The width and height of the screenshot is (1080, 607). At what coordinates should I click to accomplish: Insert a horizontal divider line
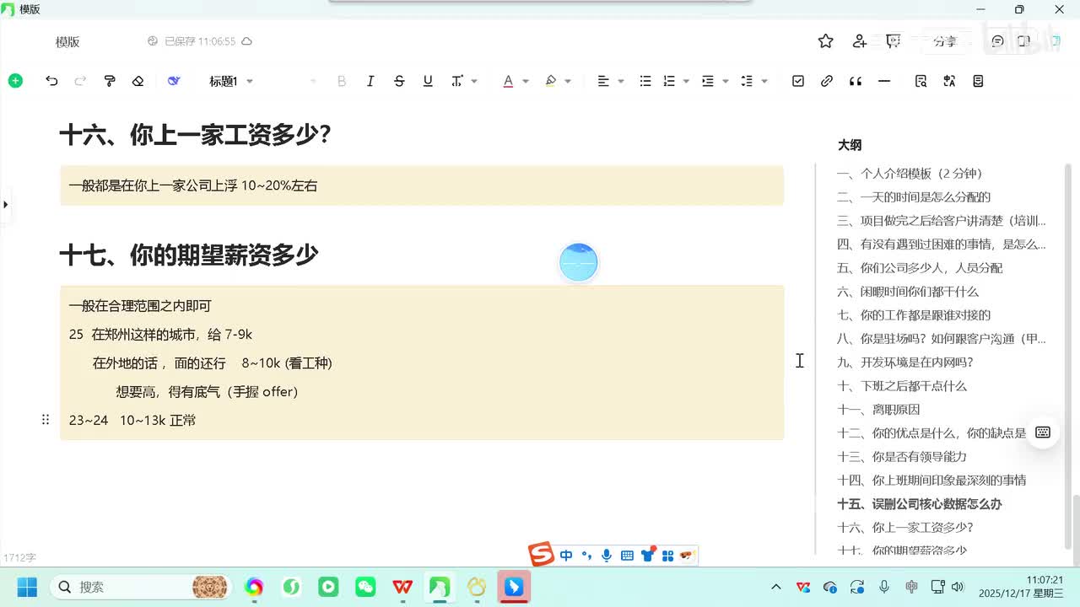coord(884,81)
